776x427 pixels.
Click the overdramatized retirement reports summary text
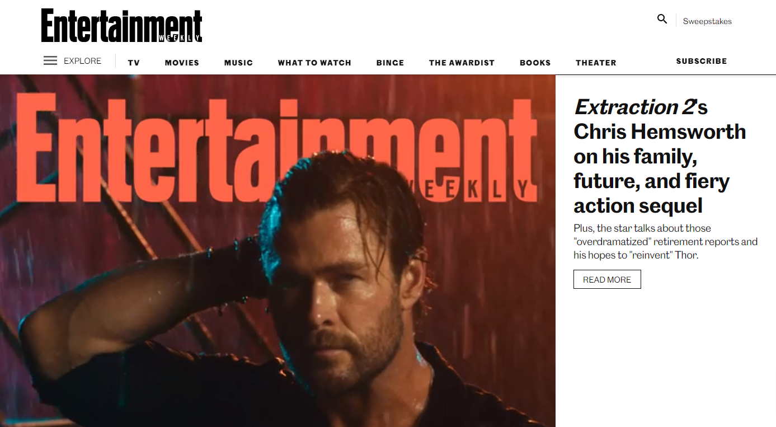click(x=665, y=242)
